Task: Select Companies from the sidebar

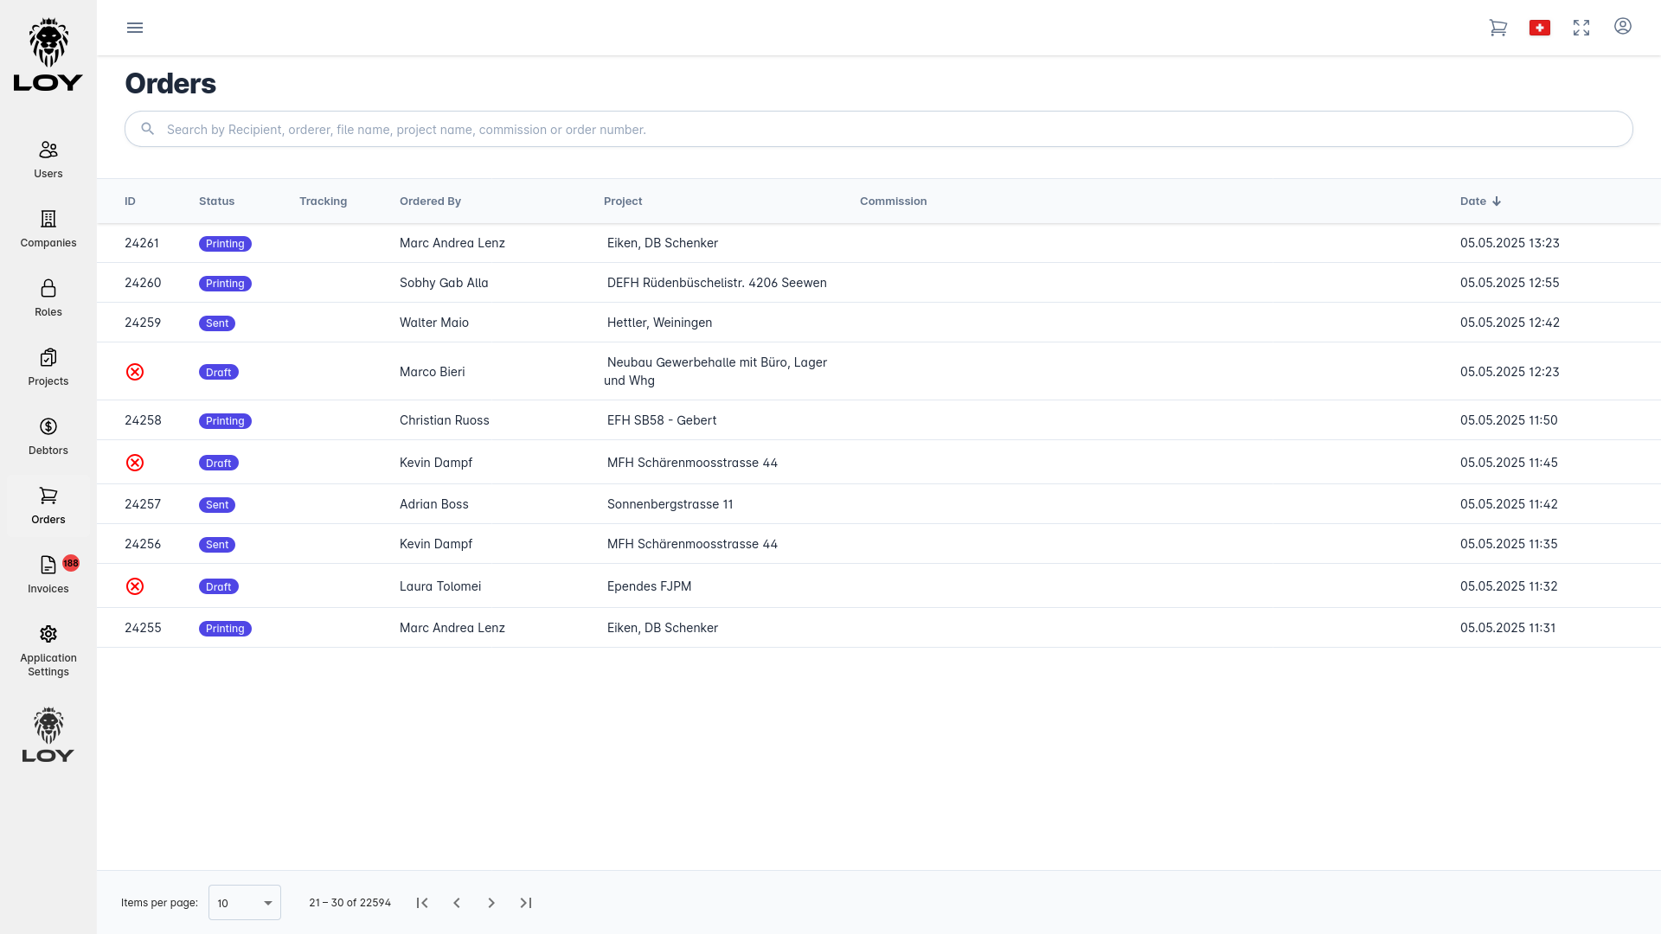Action: [x=48, y=227]
